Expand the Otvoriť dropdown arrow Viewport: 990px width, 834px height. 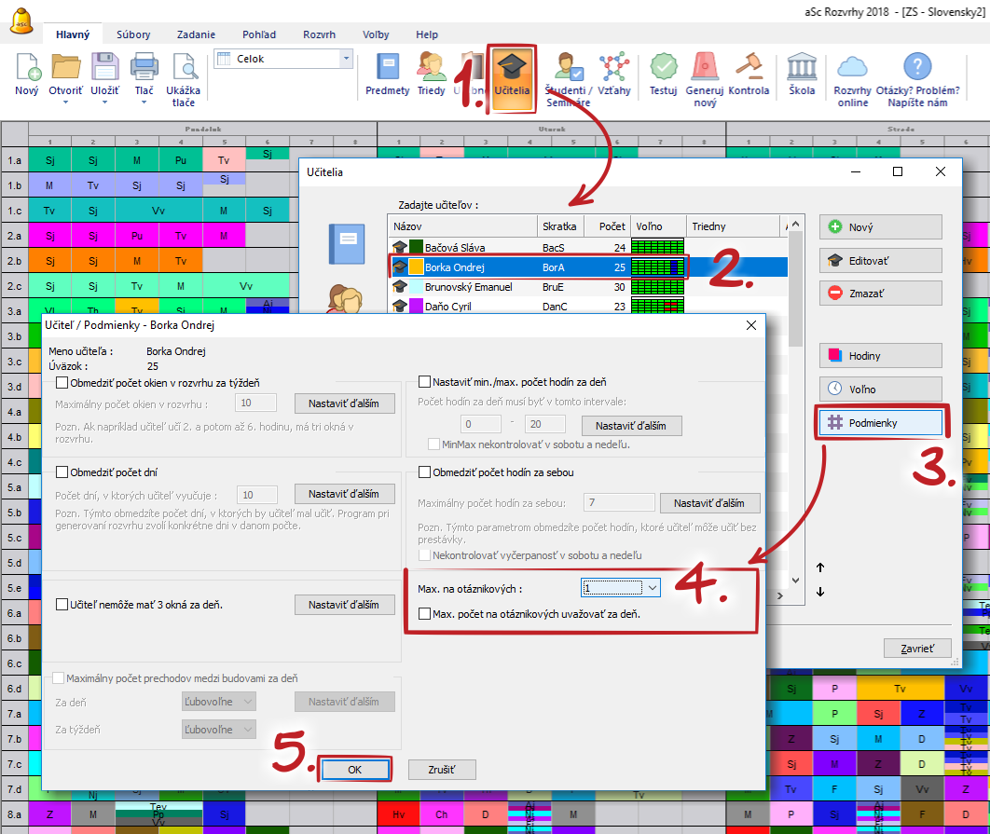tap(65, 103)
